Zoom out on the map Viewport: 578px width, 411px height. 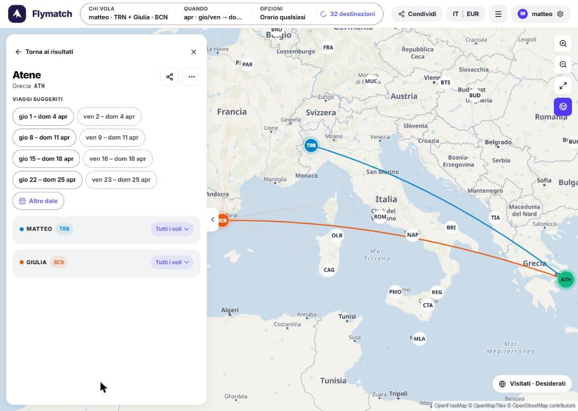(x=563, y=64)
